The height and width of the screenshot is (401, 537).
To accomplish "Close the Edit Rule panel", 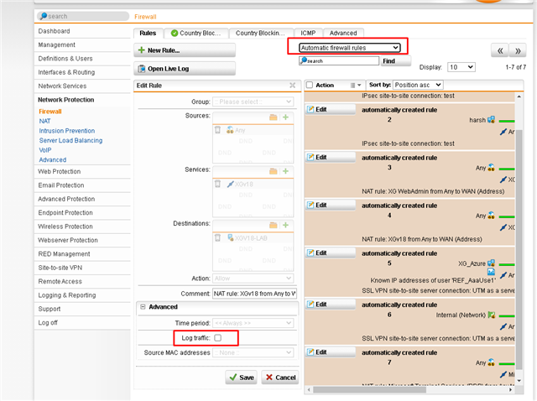I will 292,86.
